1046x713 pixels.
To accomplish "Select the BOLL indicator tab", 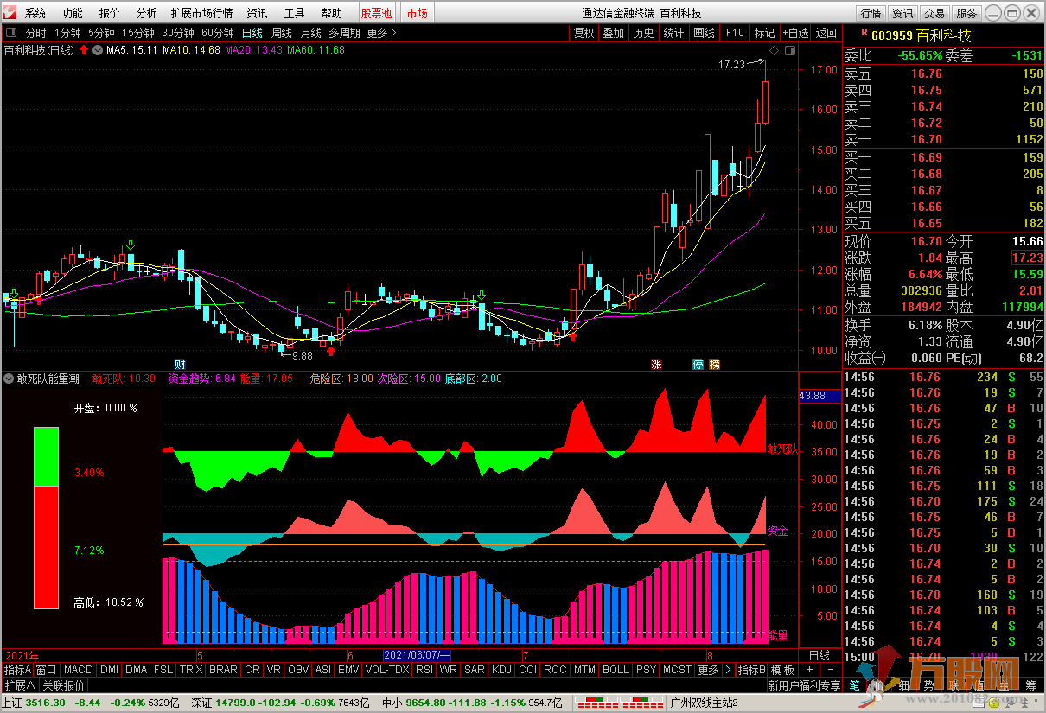I will click(x=616, y=670).
